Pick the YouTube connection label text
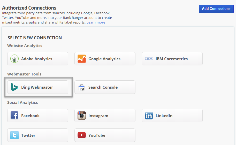The width and height of the screenshot is (236, 145). coord(97,135)
